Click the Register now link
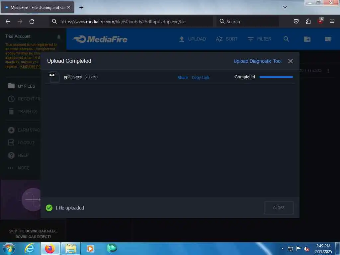Viewport: 340px width, 255px height. (30, 66)
